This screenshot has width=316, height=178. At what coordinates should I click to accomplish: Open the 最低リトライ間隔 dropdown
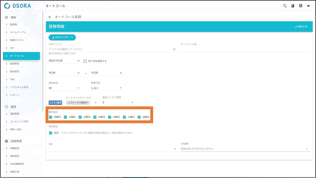pos(118,102)
